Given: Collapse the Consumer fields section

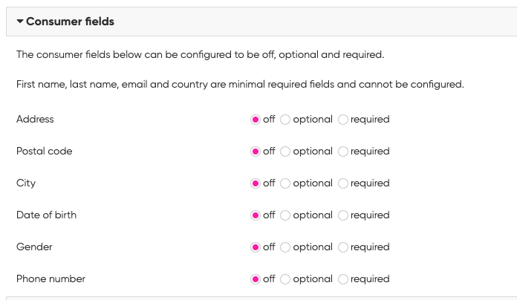Looking at the screenshot, I should pyautogui.click(x=21, y=22).
